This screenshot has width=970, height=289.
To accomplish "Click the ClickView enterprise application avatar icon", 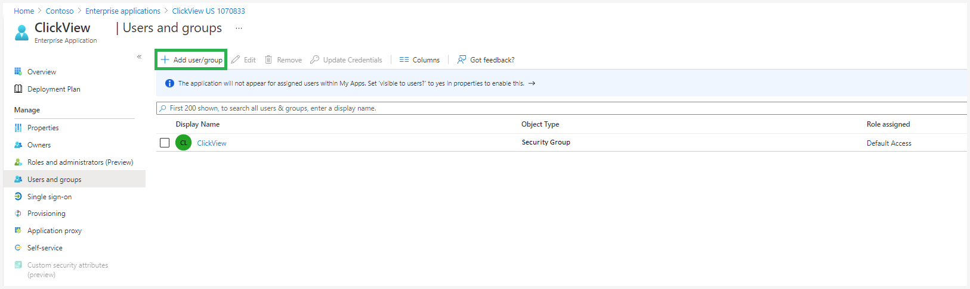I will coord(21,33).
